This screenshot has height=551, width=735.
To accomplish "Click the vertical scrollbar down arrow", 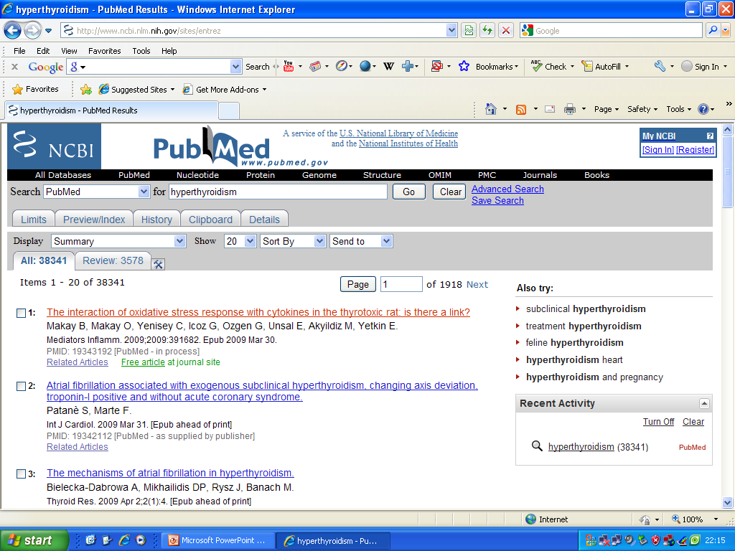I will click(728, 503).
